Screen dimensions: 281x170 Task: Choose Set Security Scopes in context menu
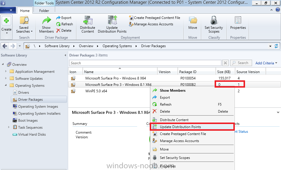tap(192, 157)
